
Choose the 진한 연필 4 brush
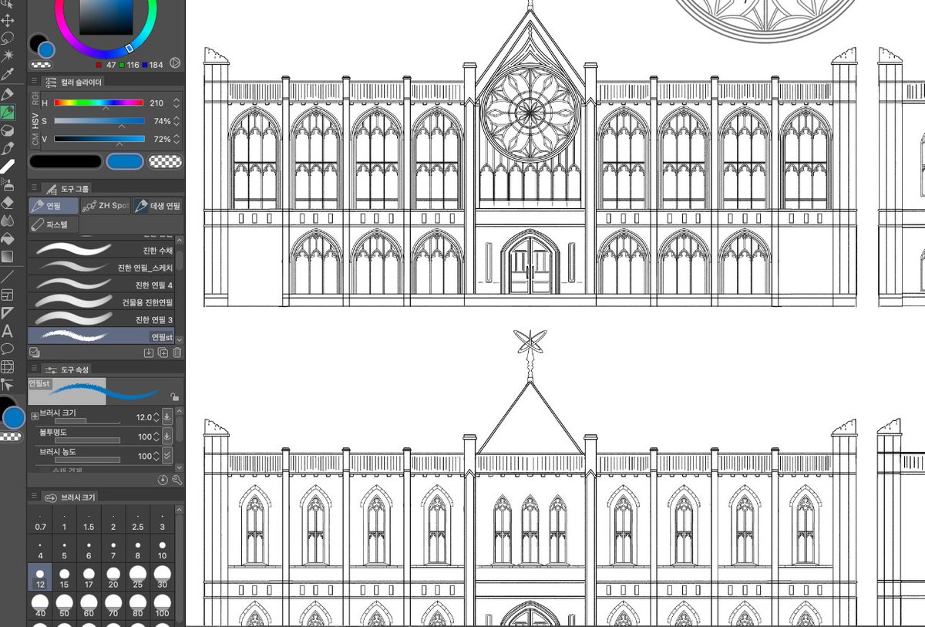(102, 285)
